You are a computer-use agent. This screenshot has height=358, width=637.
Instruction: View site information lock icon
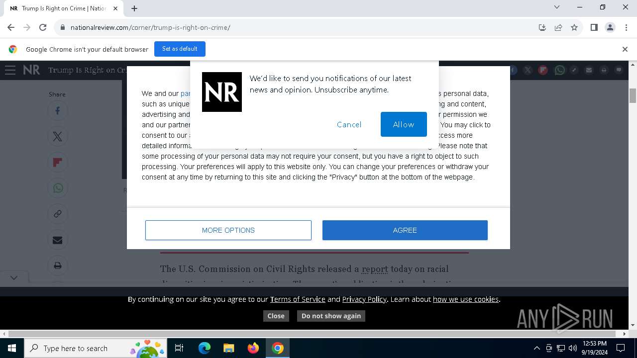pos(62,27)
